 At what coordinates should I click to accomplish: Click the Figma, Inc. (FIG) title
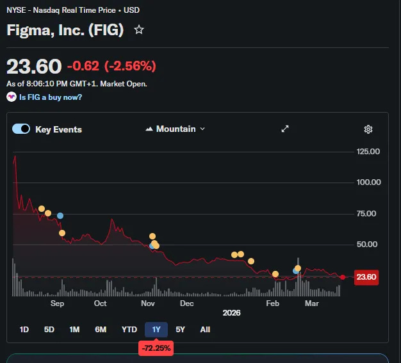click(65, 30)
